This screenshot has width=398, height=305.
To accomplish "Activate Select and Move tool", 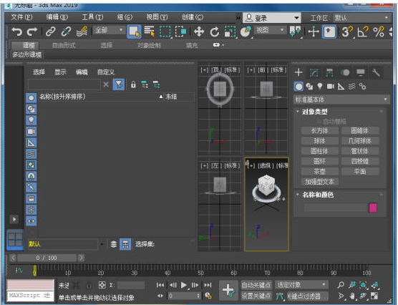I will [199, 32].
